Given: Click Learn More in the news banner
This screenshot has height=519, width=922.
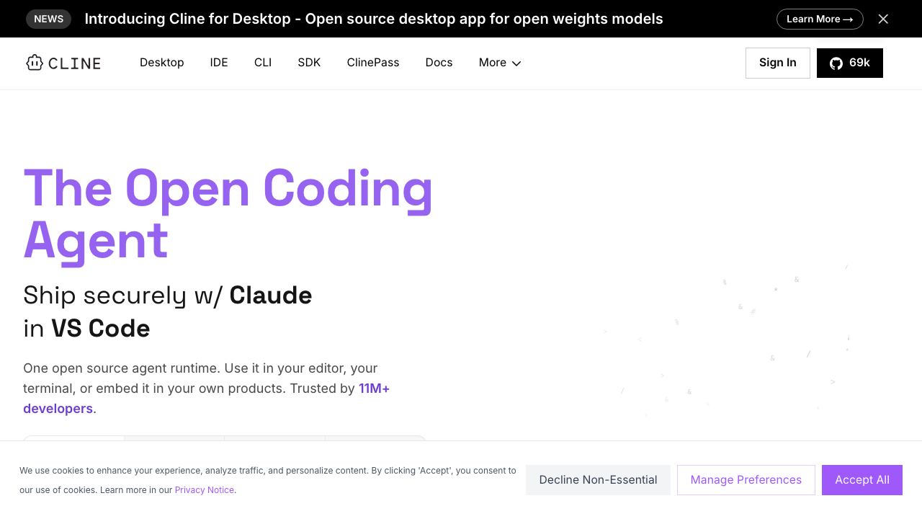Looking at the screenshot, I should coord(820,19).
